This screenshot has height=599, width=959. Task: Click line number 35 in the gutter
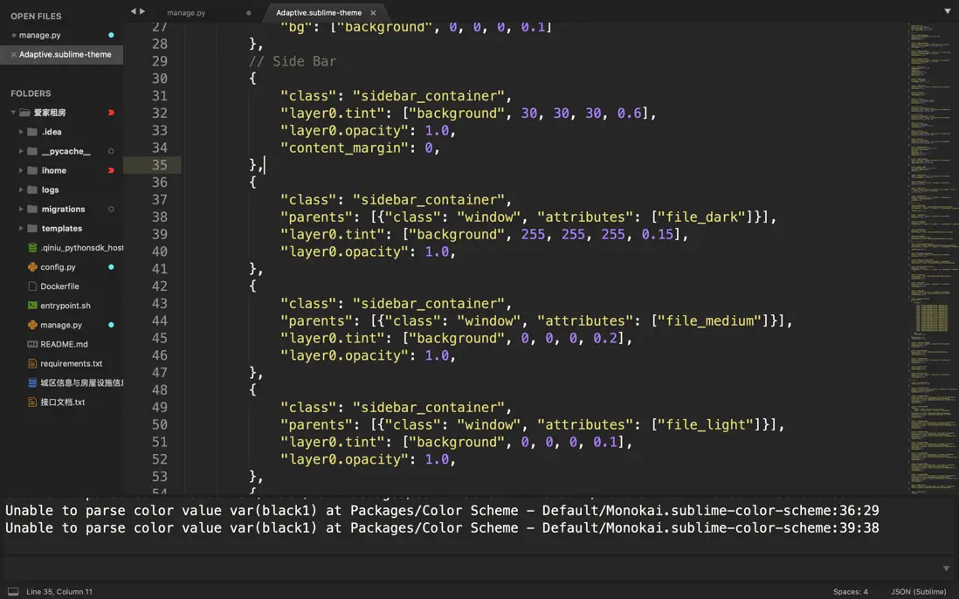160,165
